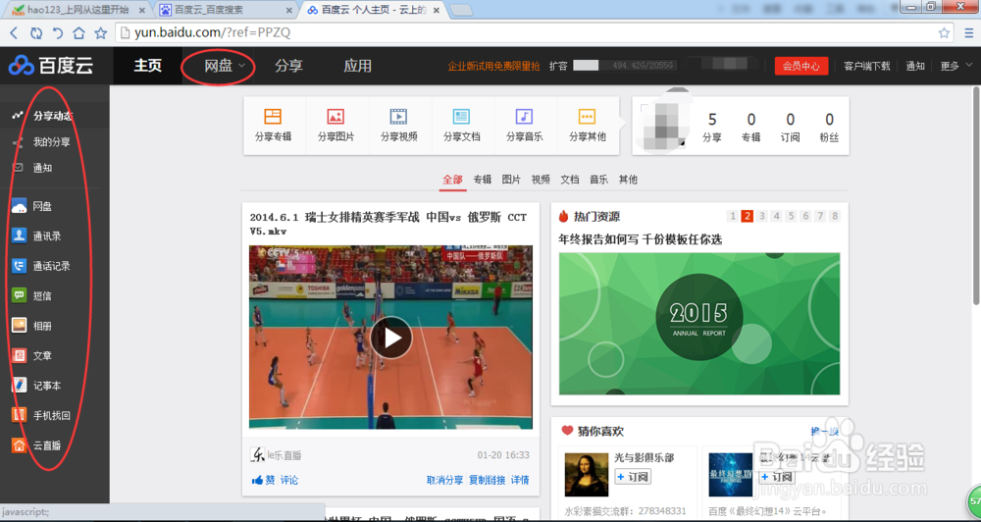Select the 专辑 filter tab
This screenshot has width=981, height=522.
pos(483,180)
